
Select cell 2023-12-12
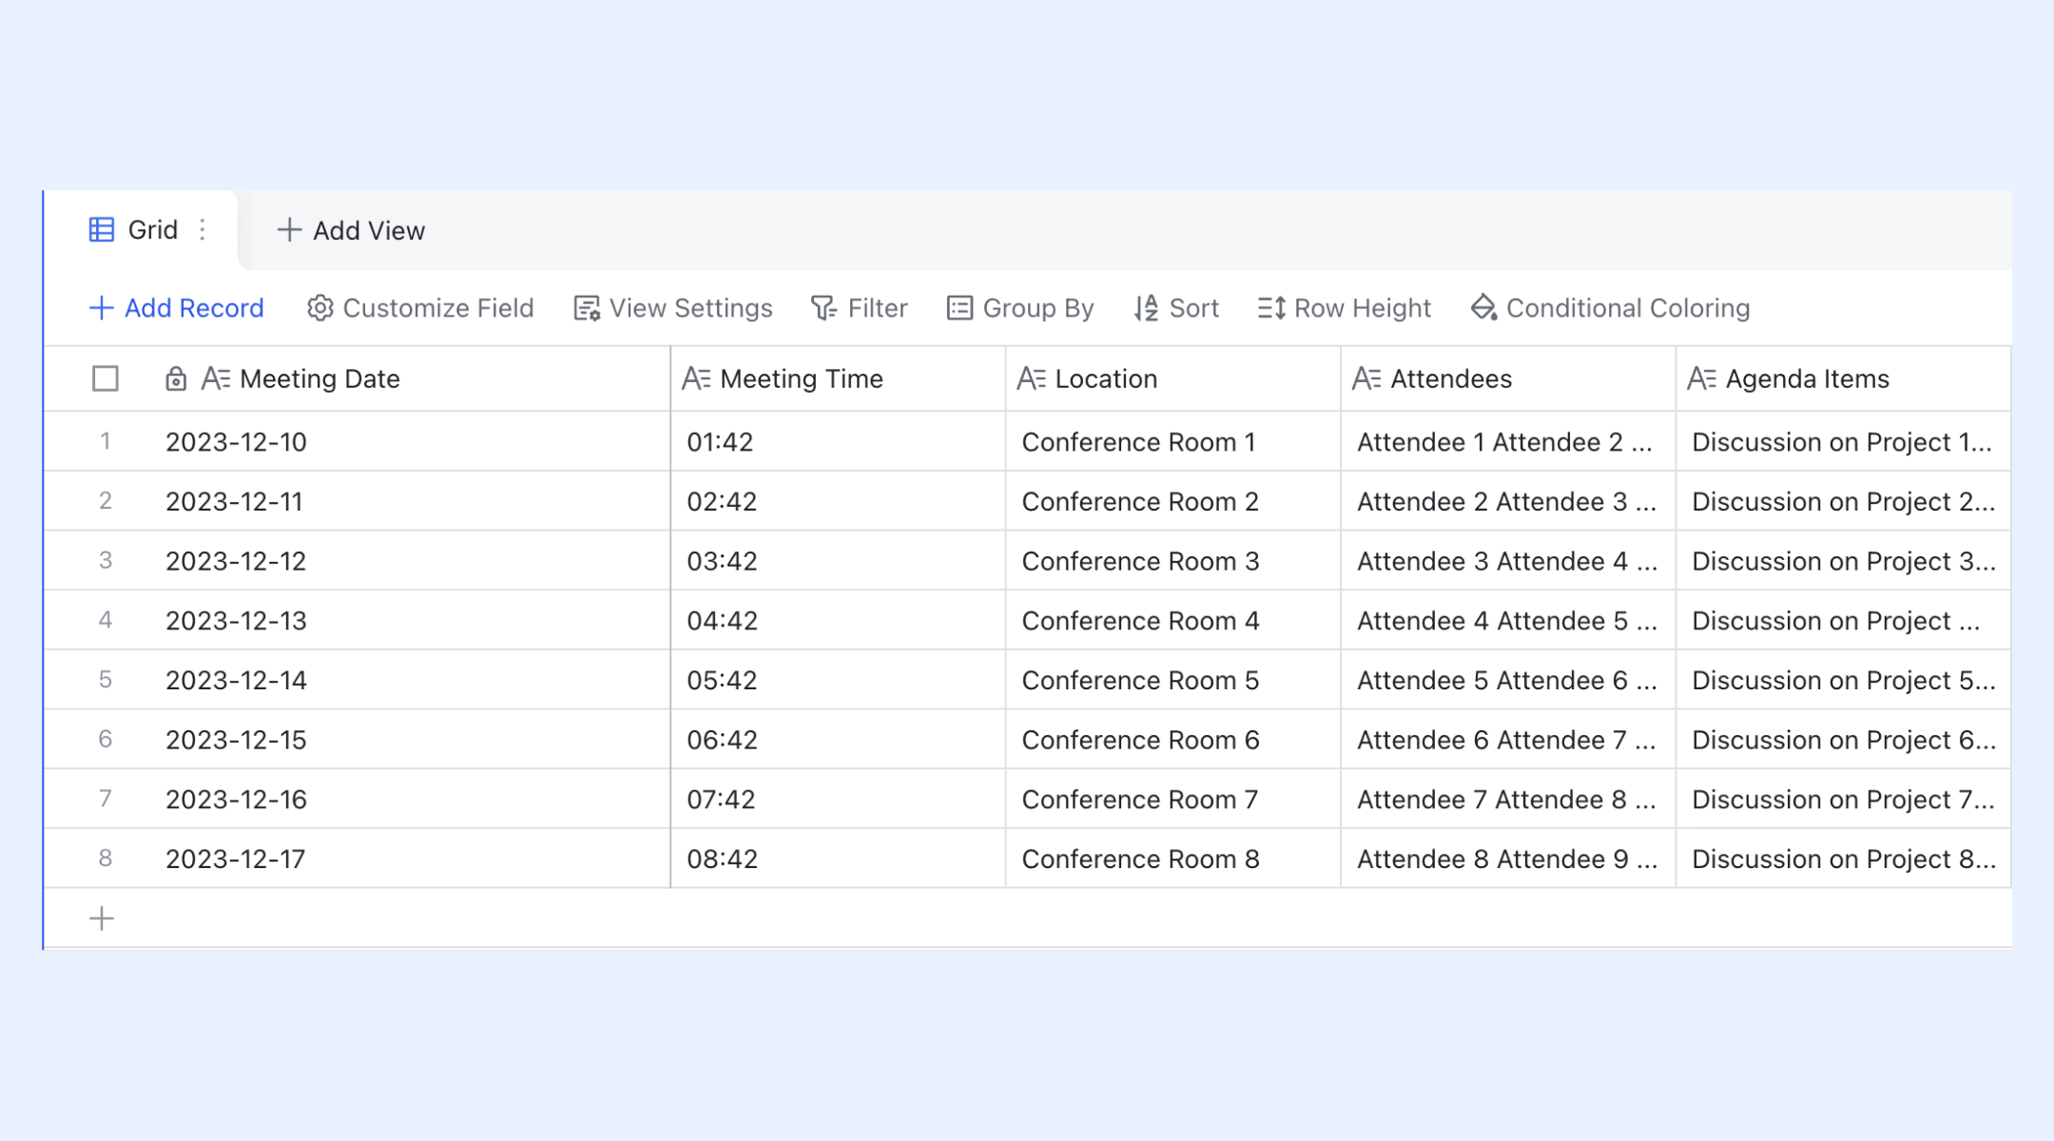click(410, 561)
